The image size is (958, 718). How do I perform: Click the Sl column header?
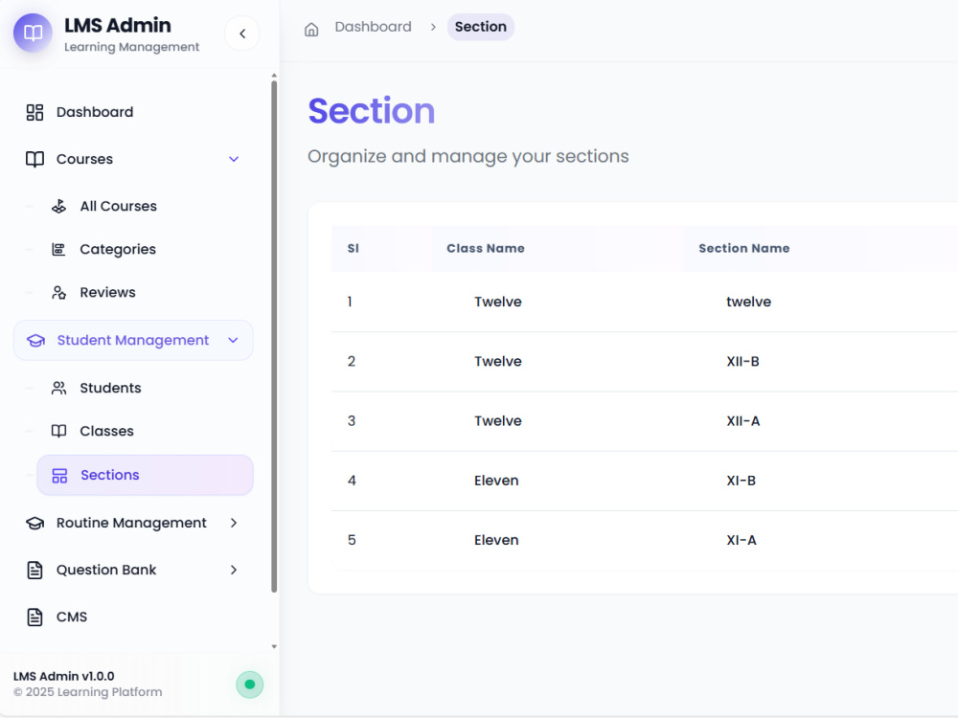[354, 249]
